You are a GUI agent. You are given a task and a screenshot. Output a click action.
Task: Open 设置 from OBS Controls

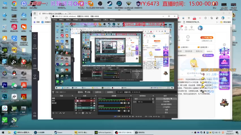point(166,110)
